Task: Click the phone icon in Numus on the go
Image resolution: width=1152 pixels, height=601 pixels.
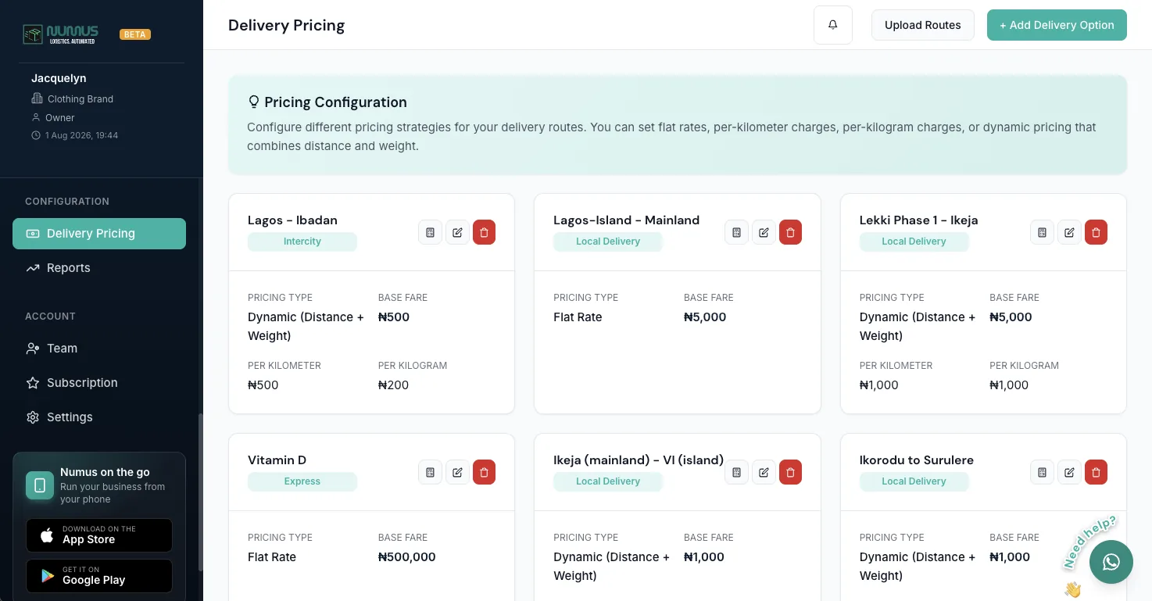Action: click(x=40, y=485)
